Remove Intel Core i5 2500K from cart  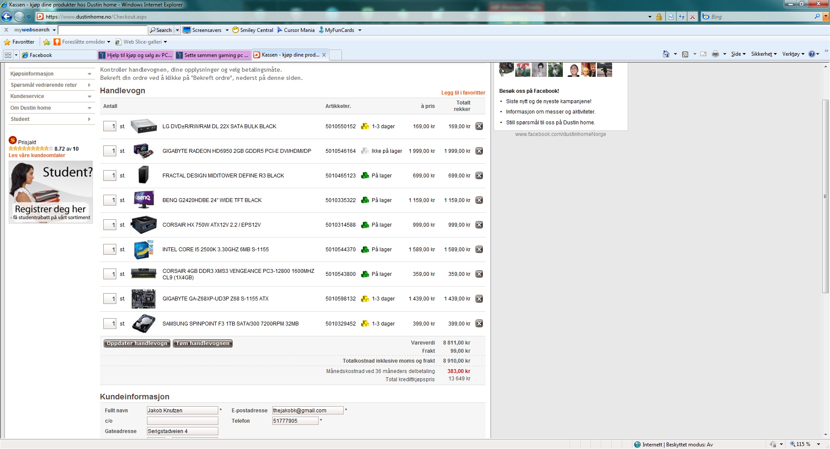tap(479, 249)
